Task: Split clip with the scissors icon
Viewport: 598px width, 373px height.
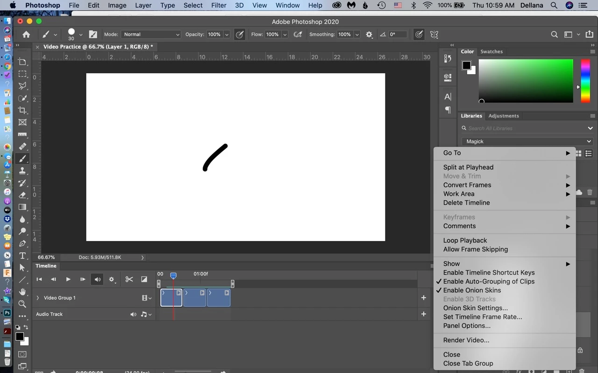Action: tap(129, 279)
